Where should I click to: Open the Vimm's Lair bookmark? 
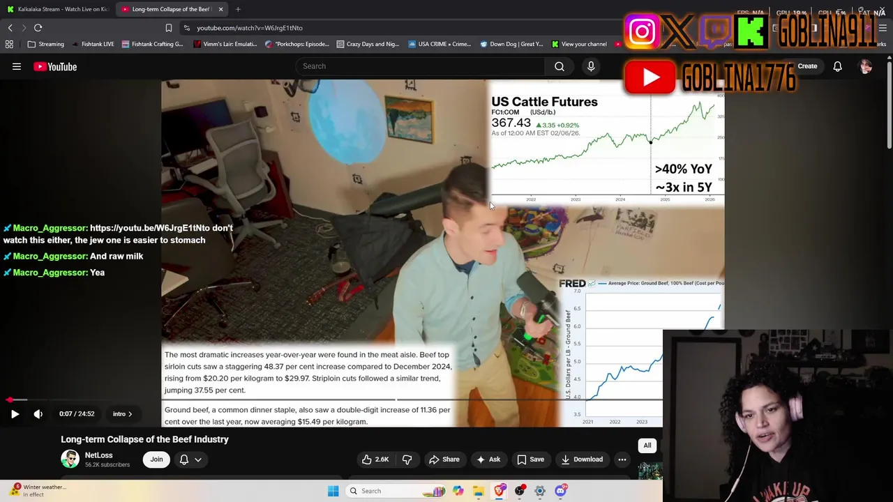click(x=225, y=44)
